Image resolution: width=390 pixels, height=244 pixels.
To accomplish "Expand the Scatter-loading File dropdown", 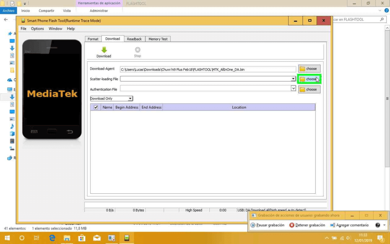I will pos(293,79).
